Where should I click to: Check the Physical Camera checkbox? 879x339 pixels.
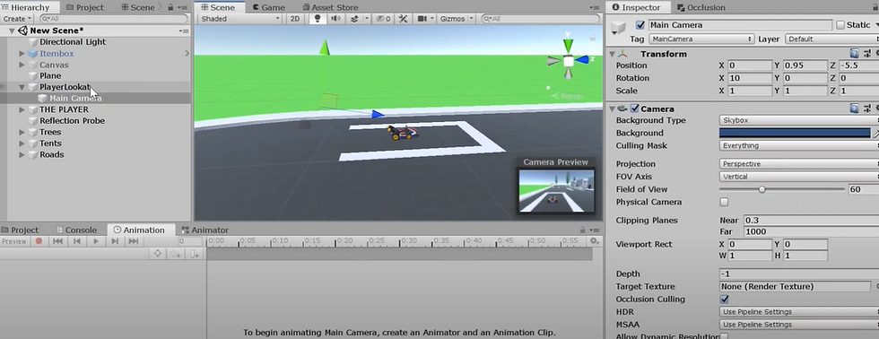(x=725, y=202)
